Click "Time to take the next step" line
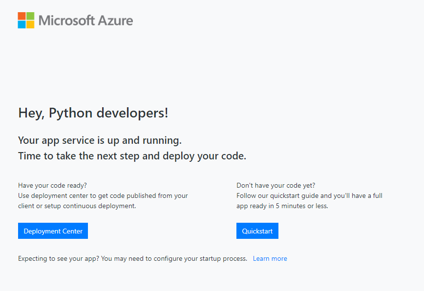The height and width of the screenshot is (291, 424). [132, 156]
